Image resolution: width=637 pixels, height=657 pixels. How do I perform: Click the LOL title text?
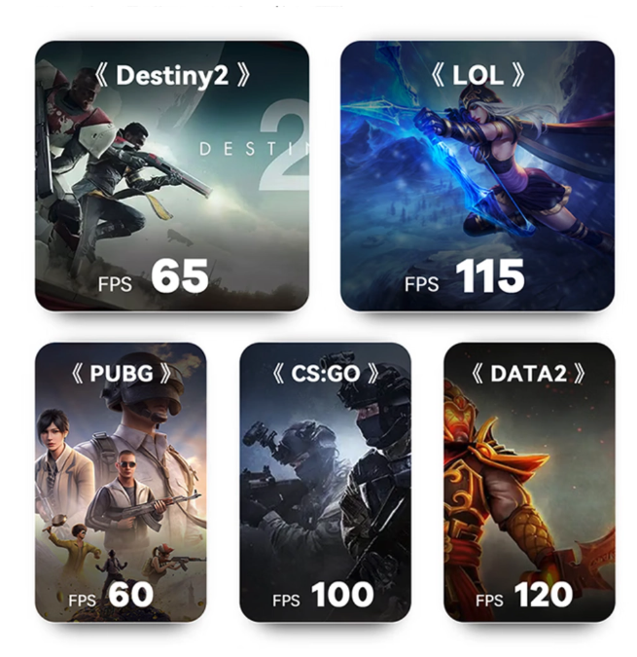point(478,75)
